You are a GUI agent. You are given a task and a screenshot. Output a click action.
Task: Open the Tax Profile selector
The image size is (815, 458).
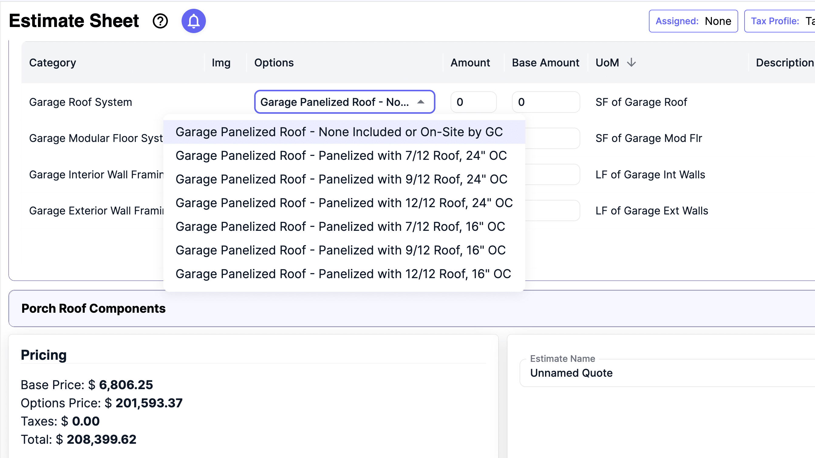coord(779,21)
